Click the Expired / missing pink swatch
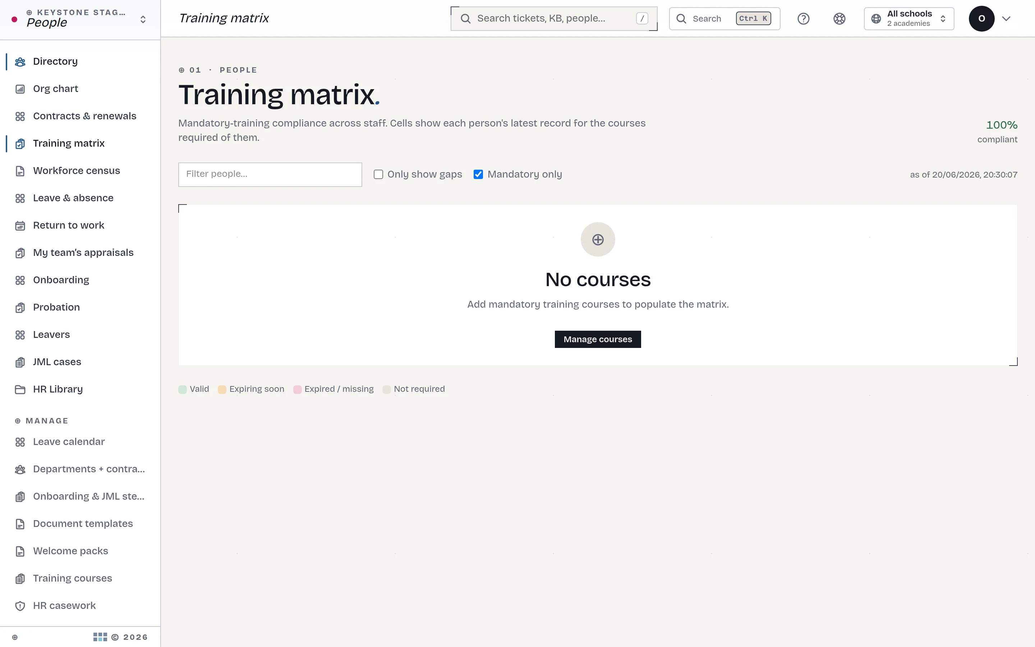This screenshot has height=647, width=1035. [x=297, y=389]
